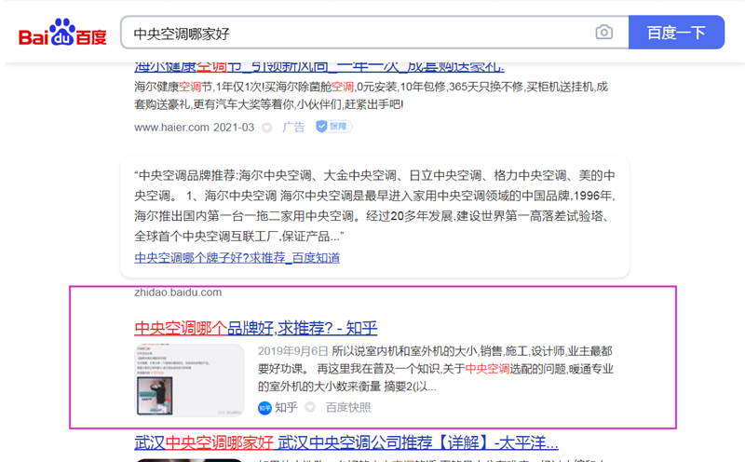Viewport: 745px width, 462px height.
Task: Open 武汉中央空调哪家好 太平洋 result link
Action: (345, 442)
